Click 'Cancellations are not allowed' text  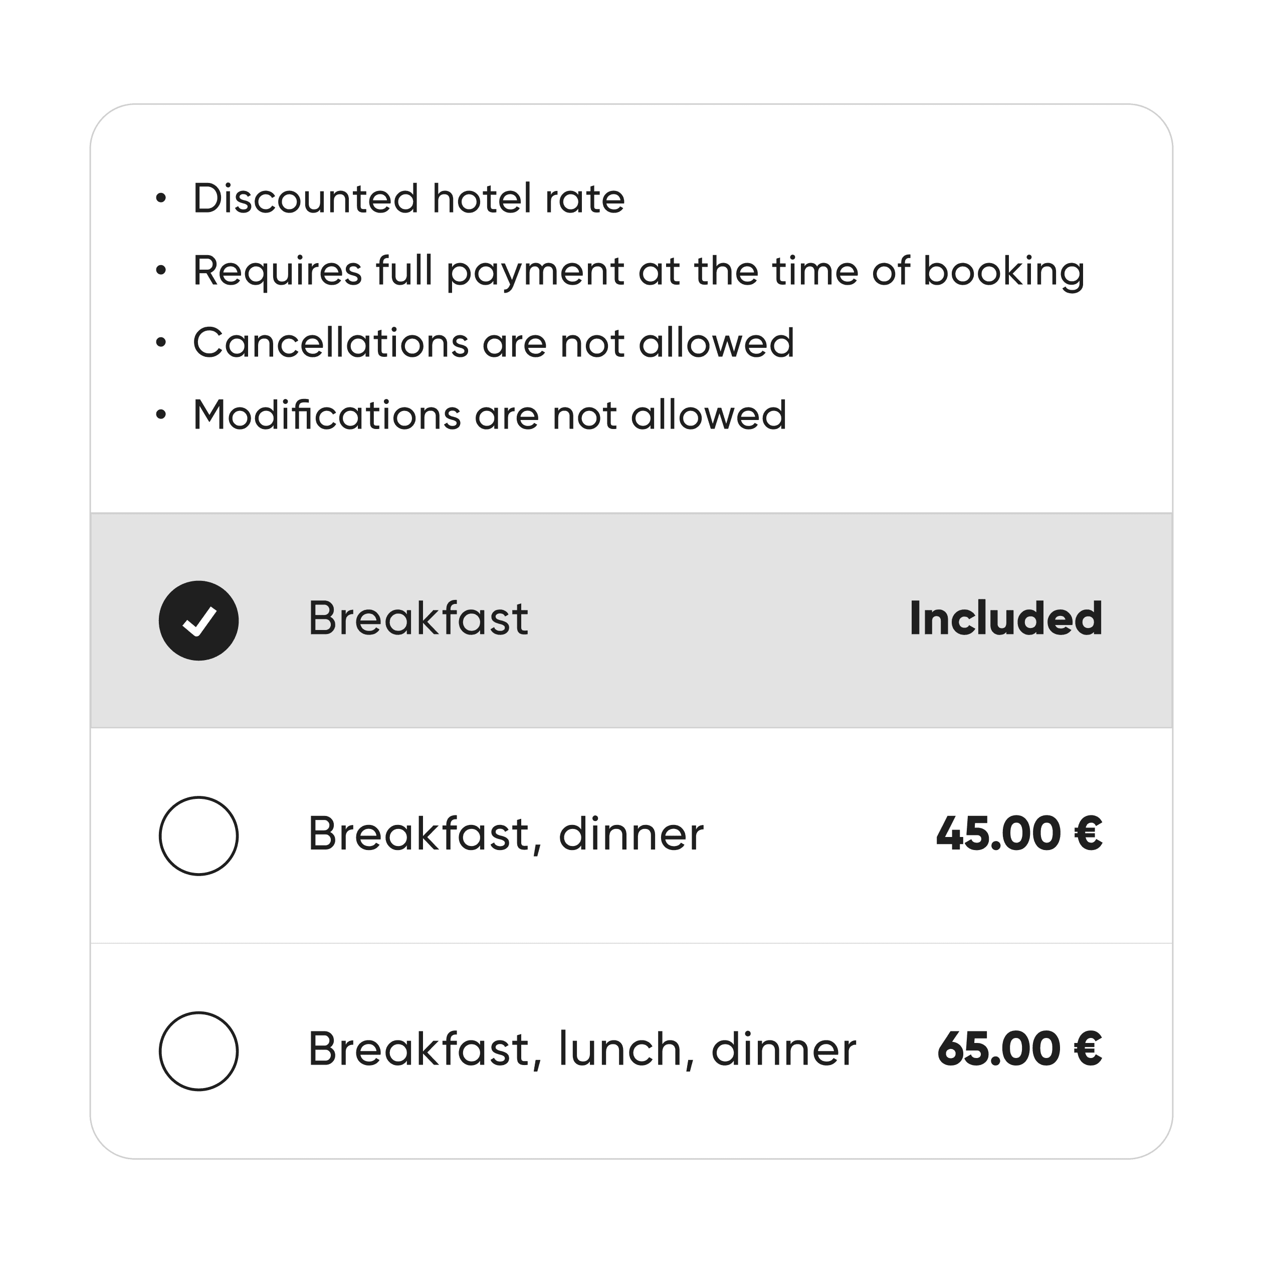[x=494, y=342]
